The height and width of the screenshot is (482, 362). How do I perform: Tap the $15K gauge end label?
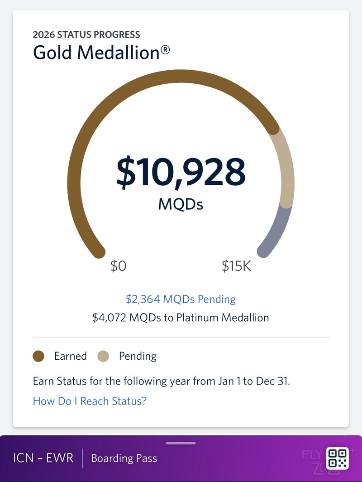(x=236, y=266)
